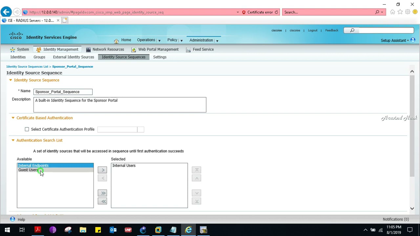Click the browser back arrow button
This screenshot has height=236, width=420.
(x=6, y=12)
